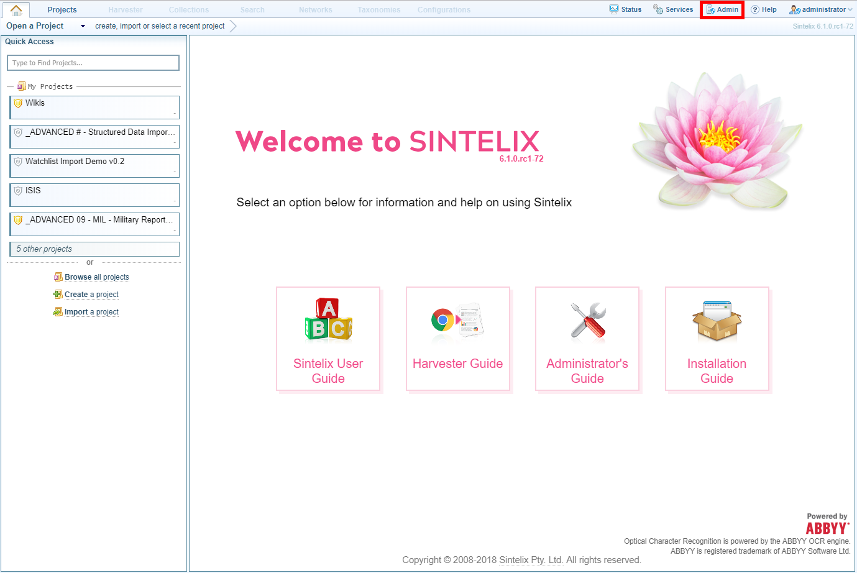
Task: Click the shield icon beside ISIS
Action: pos(18,191)
